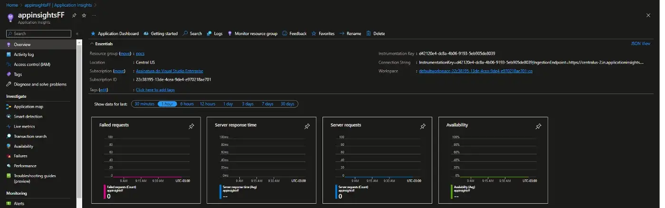
Task: Click the Connection String value
Action: pos(532,62)
